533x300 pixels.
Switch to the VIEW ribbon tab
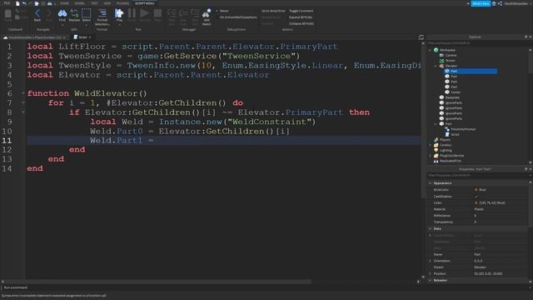coord(107,3)
